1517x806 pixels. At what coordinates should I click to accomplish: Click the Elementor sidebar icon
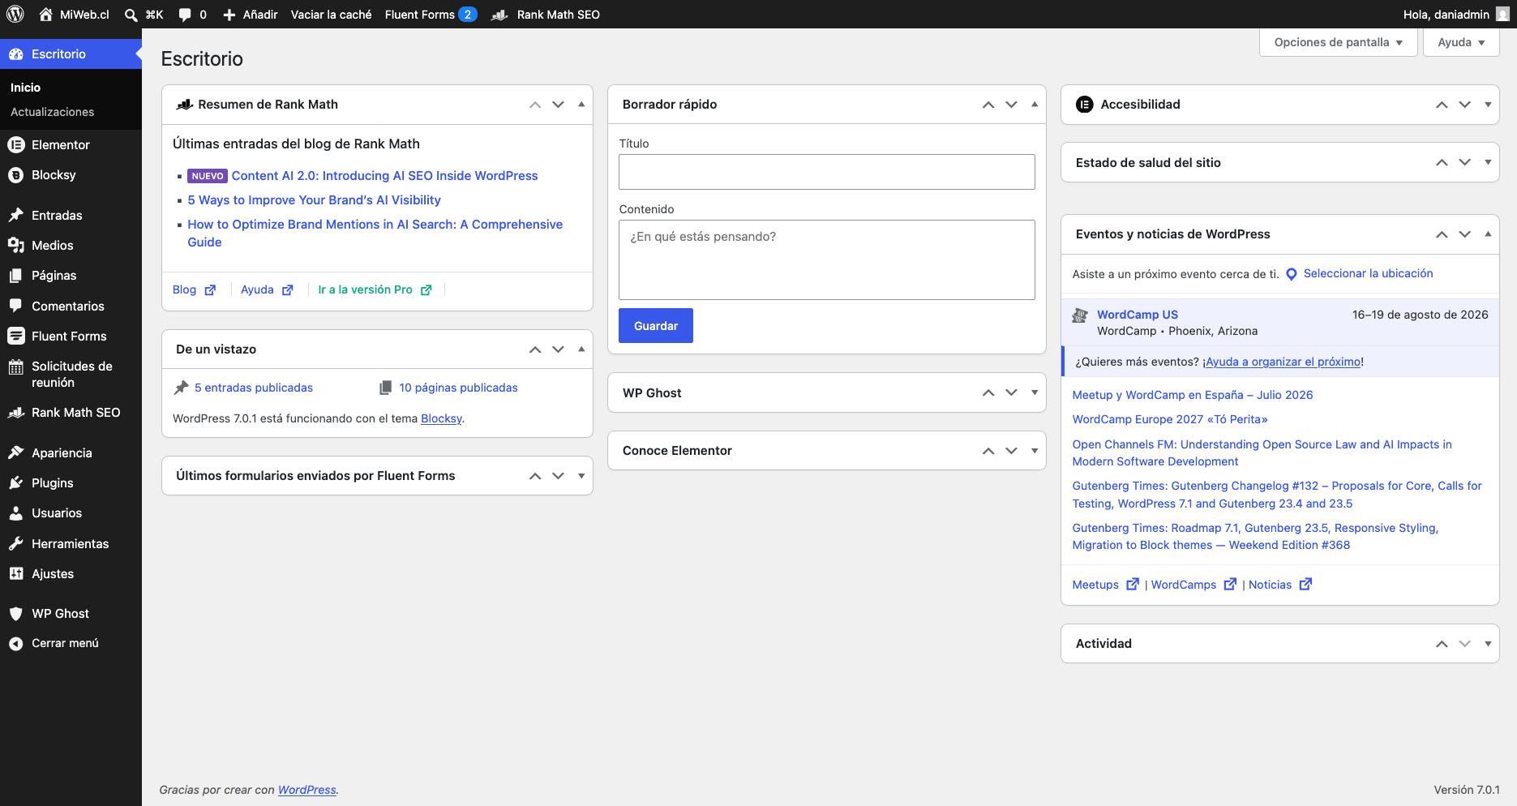pos(15,144)
